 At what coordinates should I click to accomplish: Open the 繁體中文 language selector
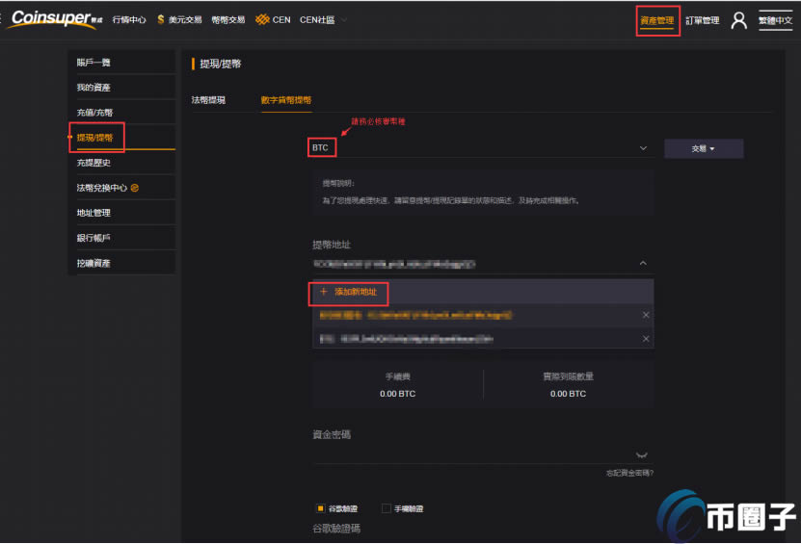pyautogui.click(x=776, y=20)
